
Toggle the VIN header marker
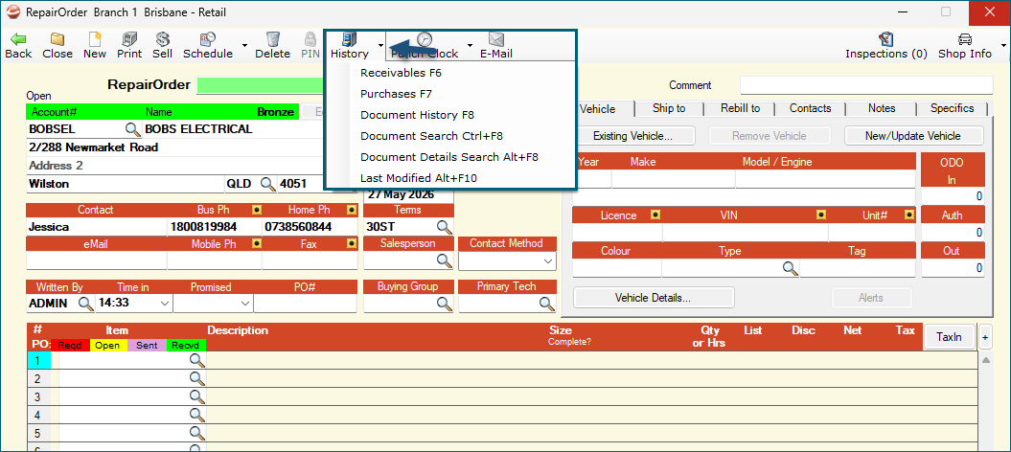click(x=821, y=215)
